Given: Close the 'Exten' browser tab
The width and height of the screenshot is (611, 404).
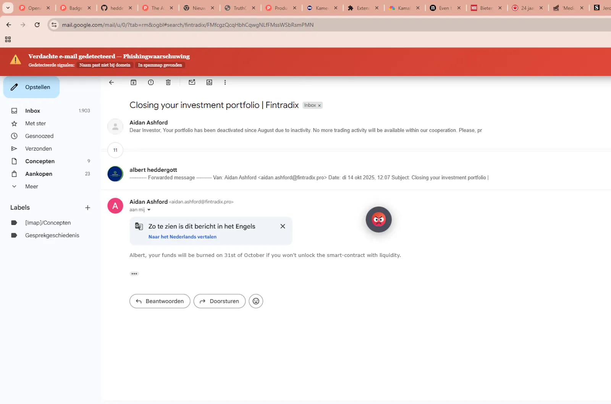Looking at the screenshot, I should pos(377,8).
